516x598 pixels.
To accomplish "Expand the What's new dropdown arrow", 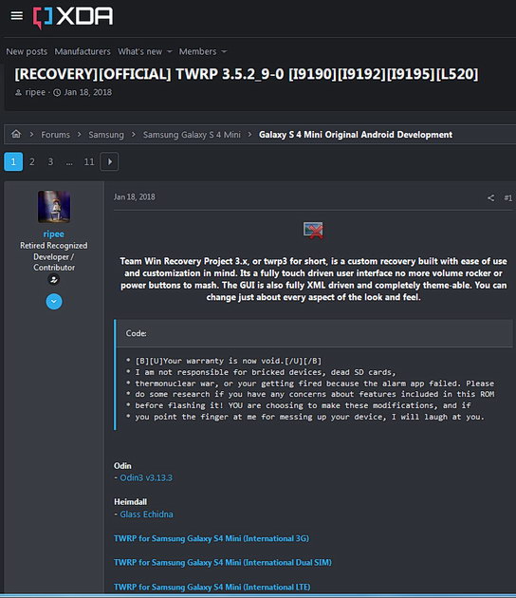I will tap(170, 51).
